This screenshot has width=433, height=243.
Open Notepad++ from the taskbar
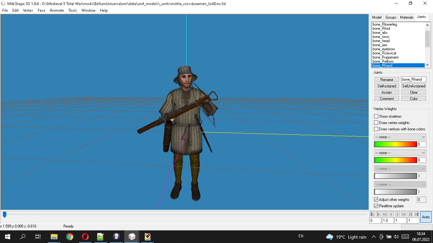coord(100,236)
